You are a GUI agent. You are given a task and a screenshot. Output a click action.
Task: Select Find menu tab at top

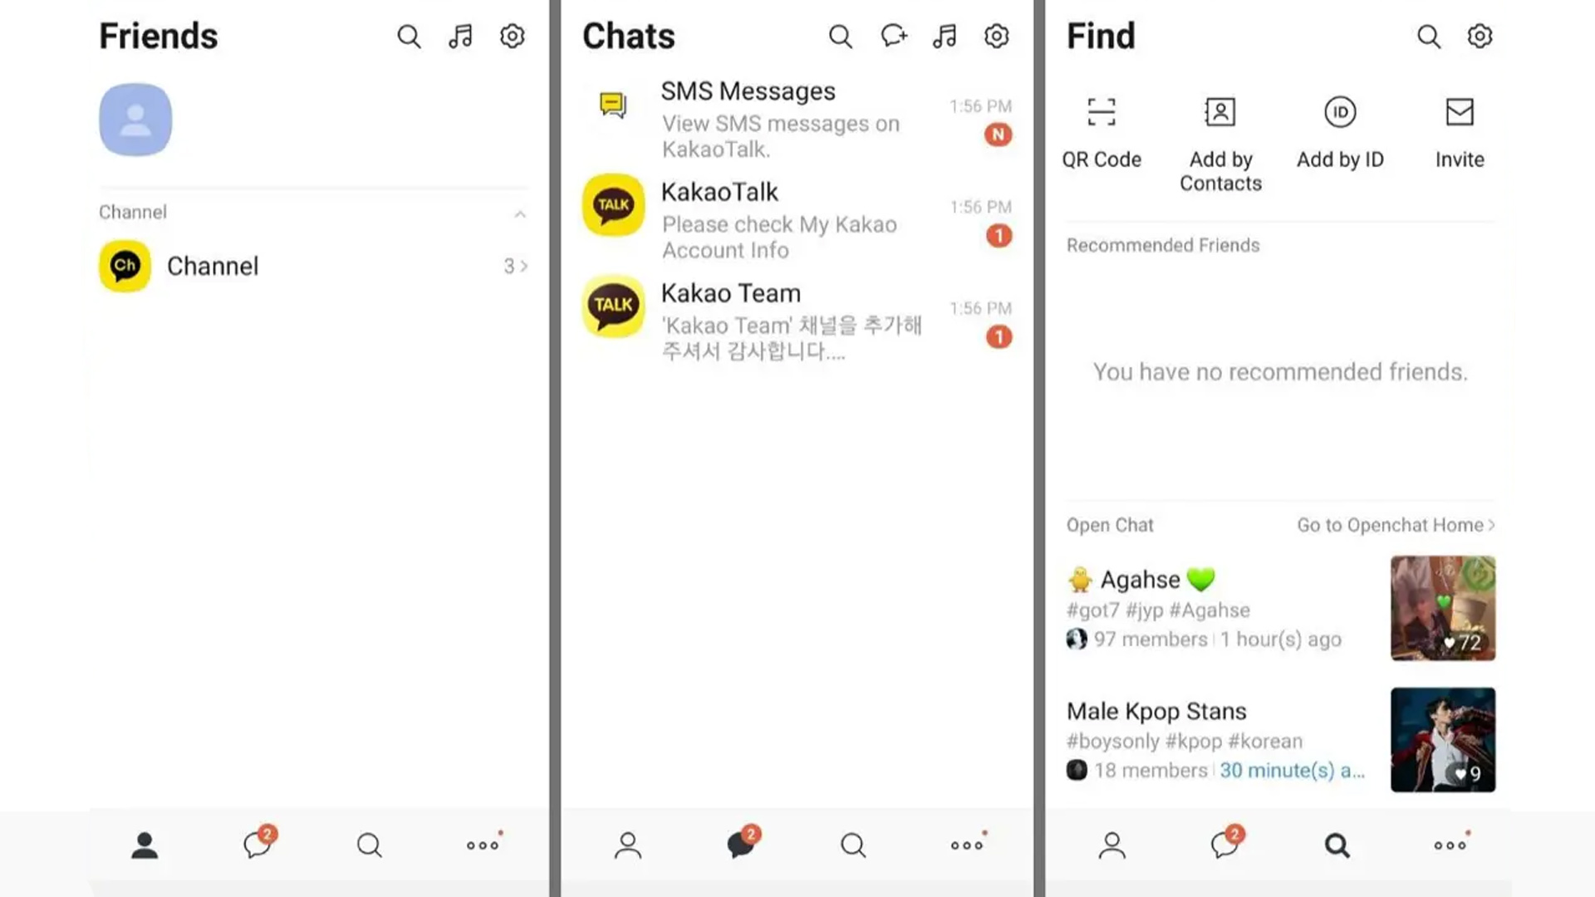1100,35
